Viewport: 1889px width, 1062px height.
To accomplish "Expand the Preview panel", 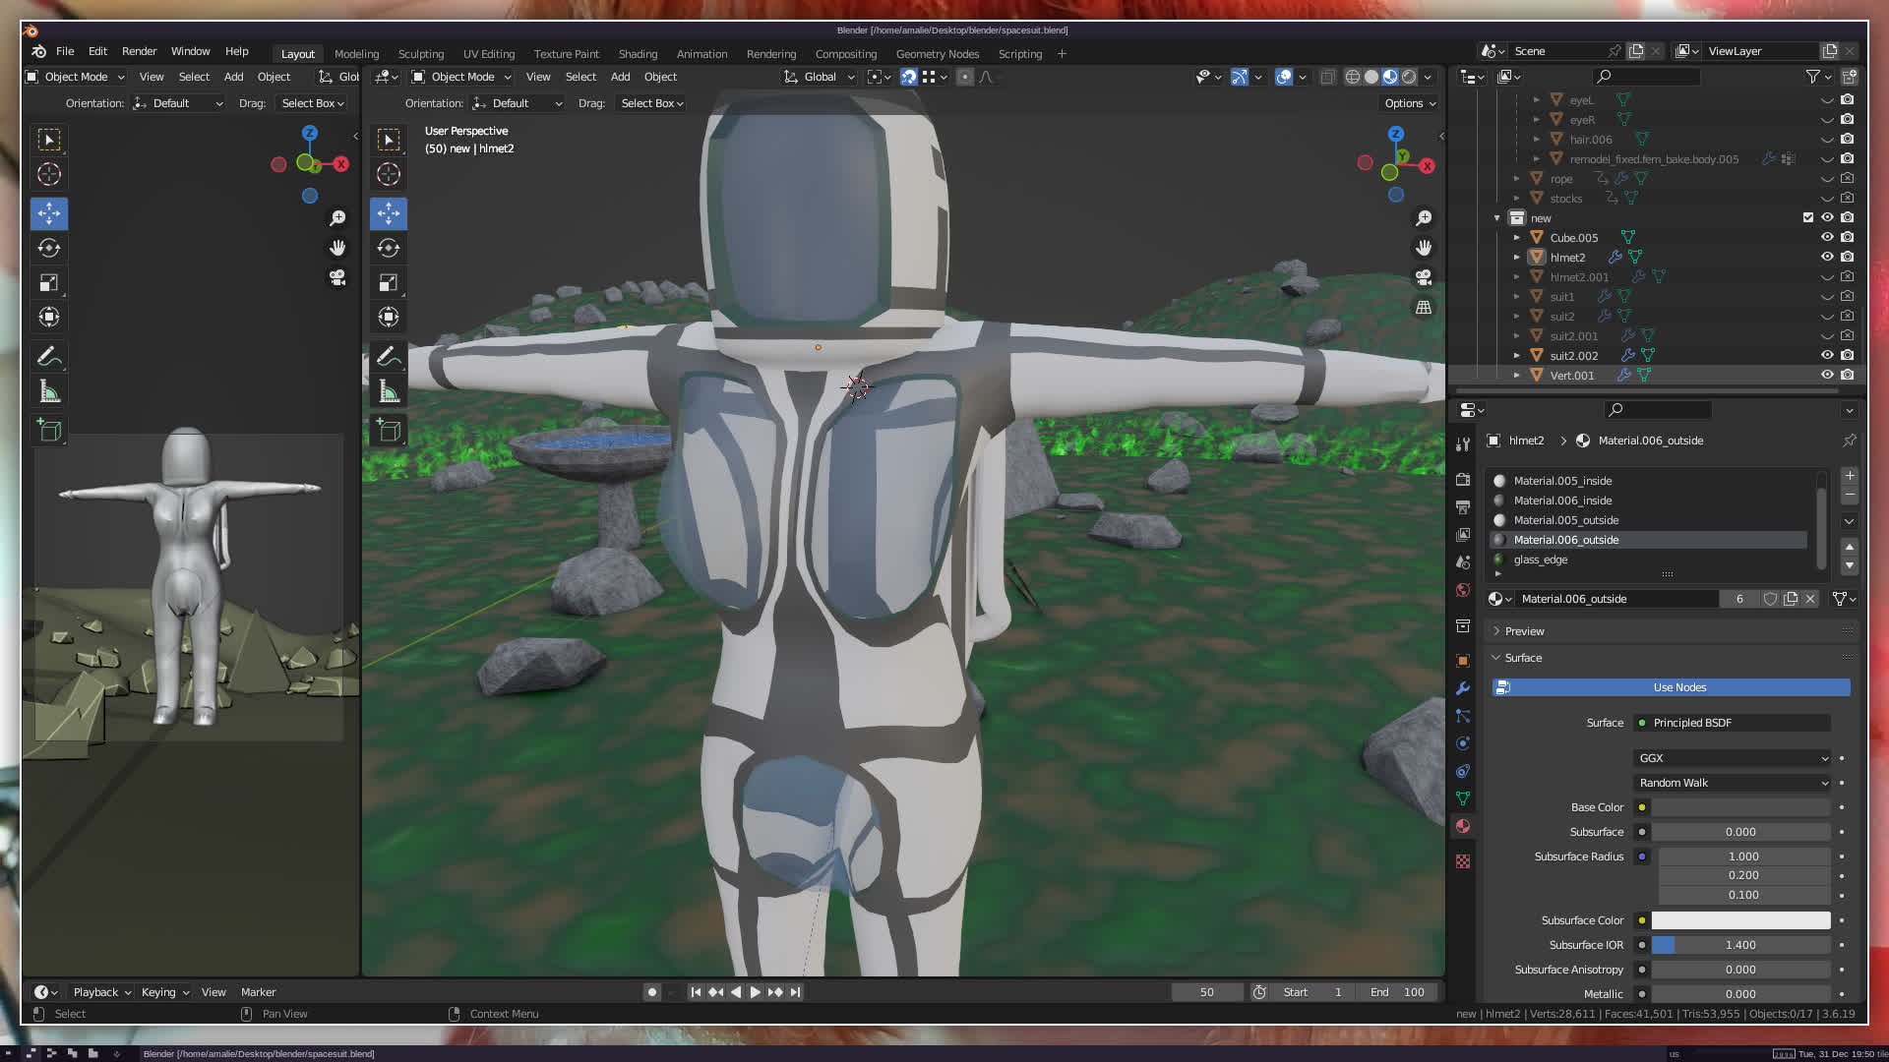I will coord(1524,631).
